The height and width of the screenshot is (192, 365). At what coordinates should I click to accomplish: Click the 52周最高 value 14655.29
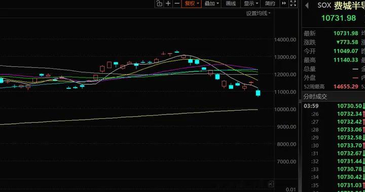pyautogui.click(x=346, y=87)
